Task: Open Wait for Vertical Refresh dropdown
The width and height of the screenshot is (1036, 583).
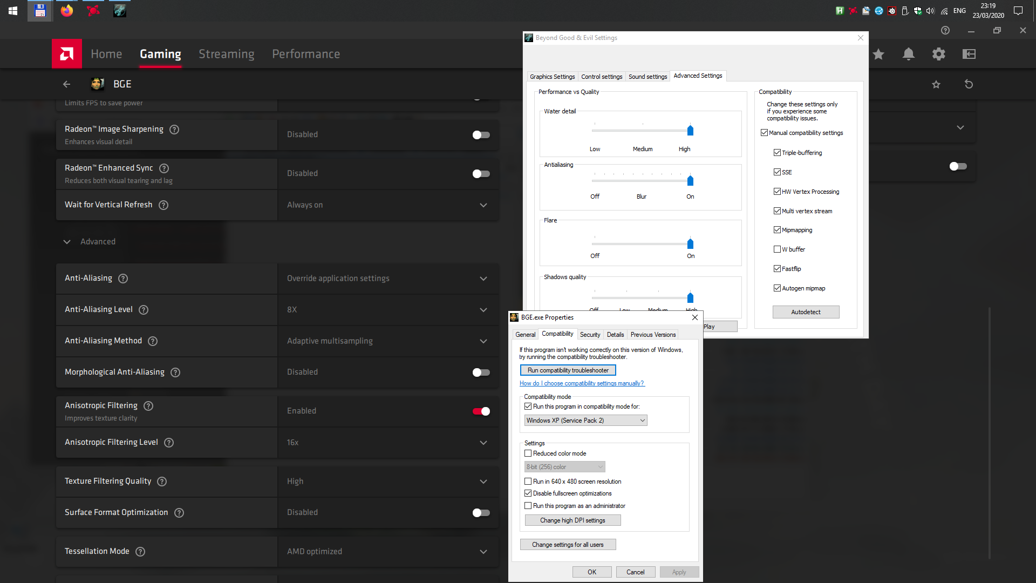Action: tap(388, 205)
